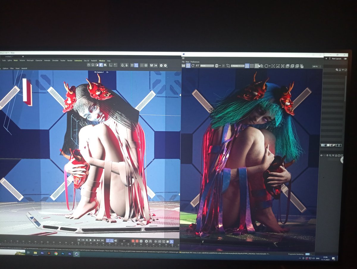Toggle the lock camera icon in RenderView
Viewport: 357px width, 269px height.
point(247,66)
